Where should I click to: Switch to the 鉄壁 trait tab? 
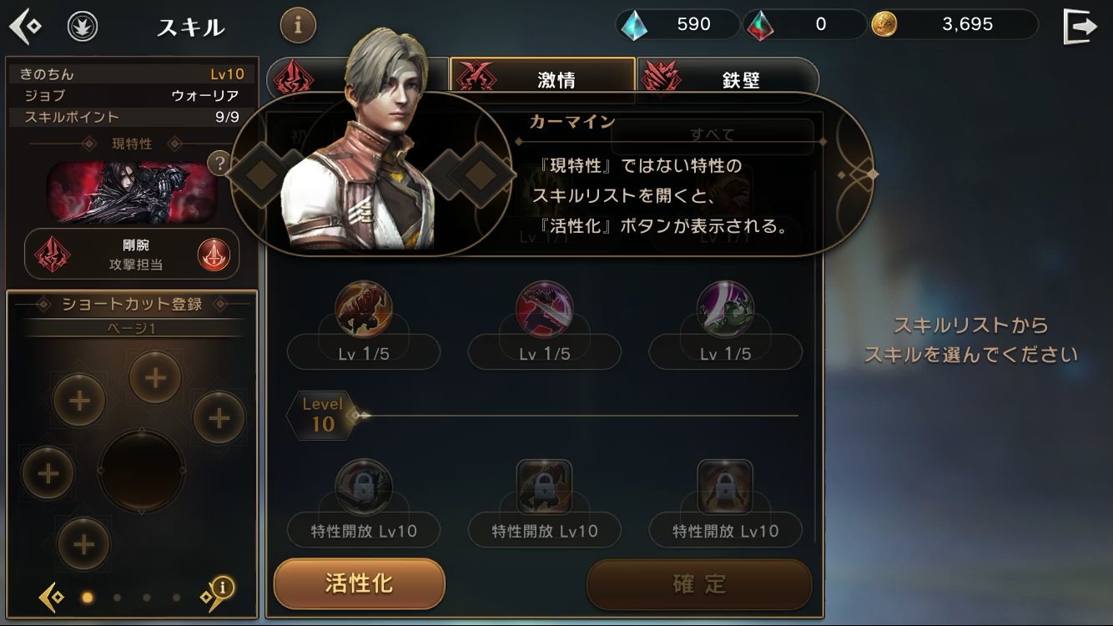[x=728, y=80]
